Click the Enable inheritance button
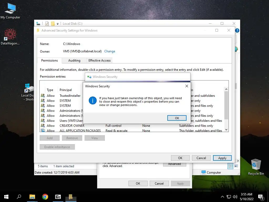The image size is (269, 202). click(x=57, y=147)
